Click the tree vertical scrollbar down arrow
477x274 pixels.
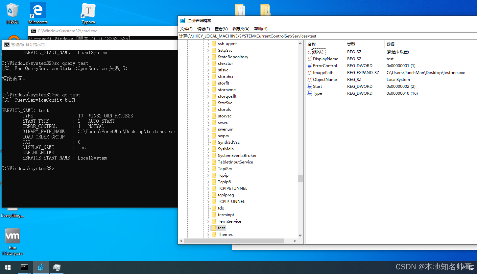click(x=300, y=235)
